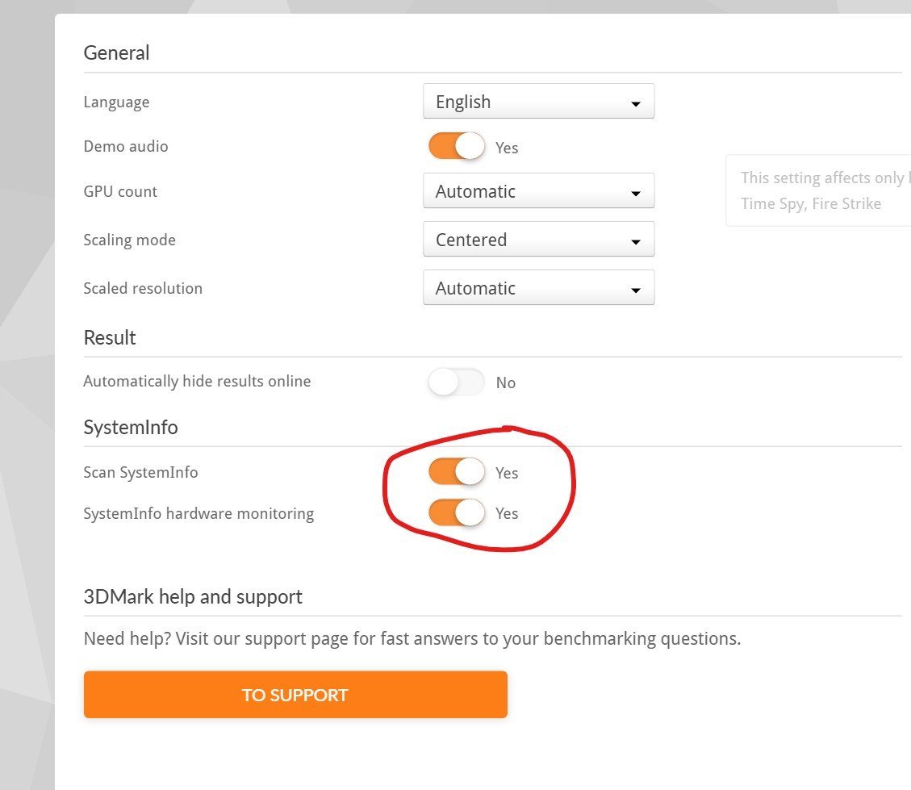Click the Scaling mode setting label

[x=130, y=240]
